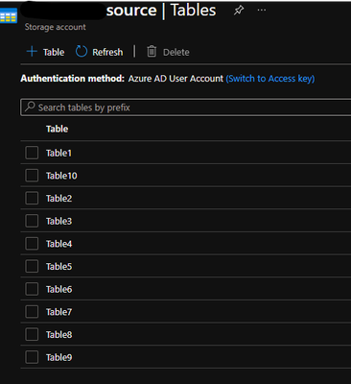The height and width of the screenshot is (384, 351).
Task: Click the storage tables grid icon
Action: point(9,15)
